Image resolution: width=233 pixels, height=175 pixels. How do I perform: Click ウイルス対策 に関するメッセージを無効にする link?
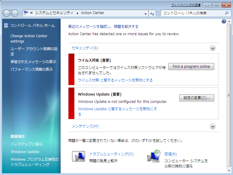point(115,80)
